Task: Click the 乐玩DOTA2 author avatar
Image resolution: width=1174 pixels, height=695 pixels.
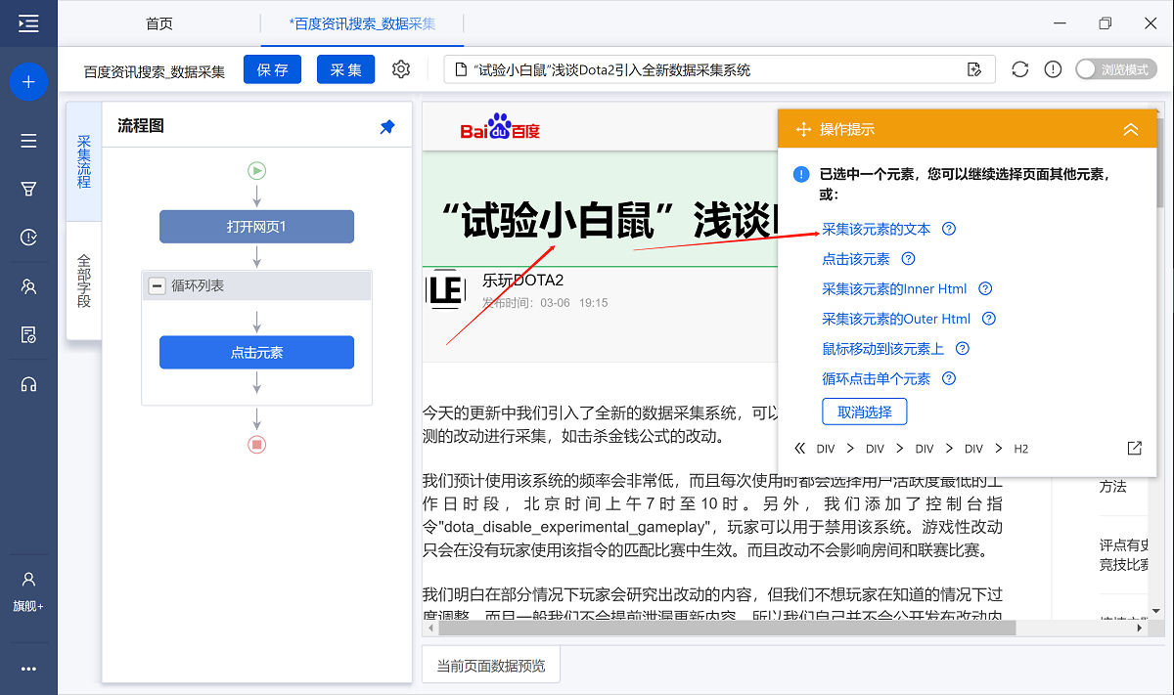Action: coord(445,289)
